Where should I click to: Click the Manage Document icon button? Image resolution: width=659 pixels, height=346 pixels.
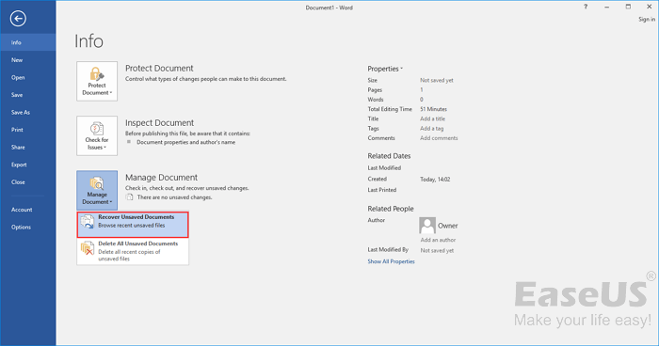coord(97,190)
